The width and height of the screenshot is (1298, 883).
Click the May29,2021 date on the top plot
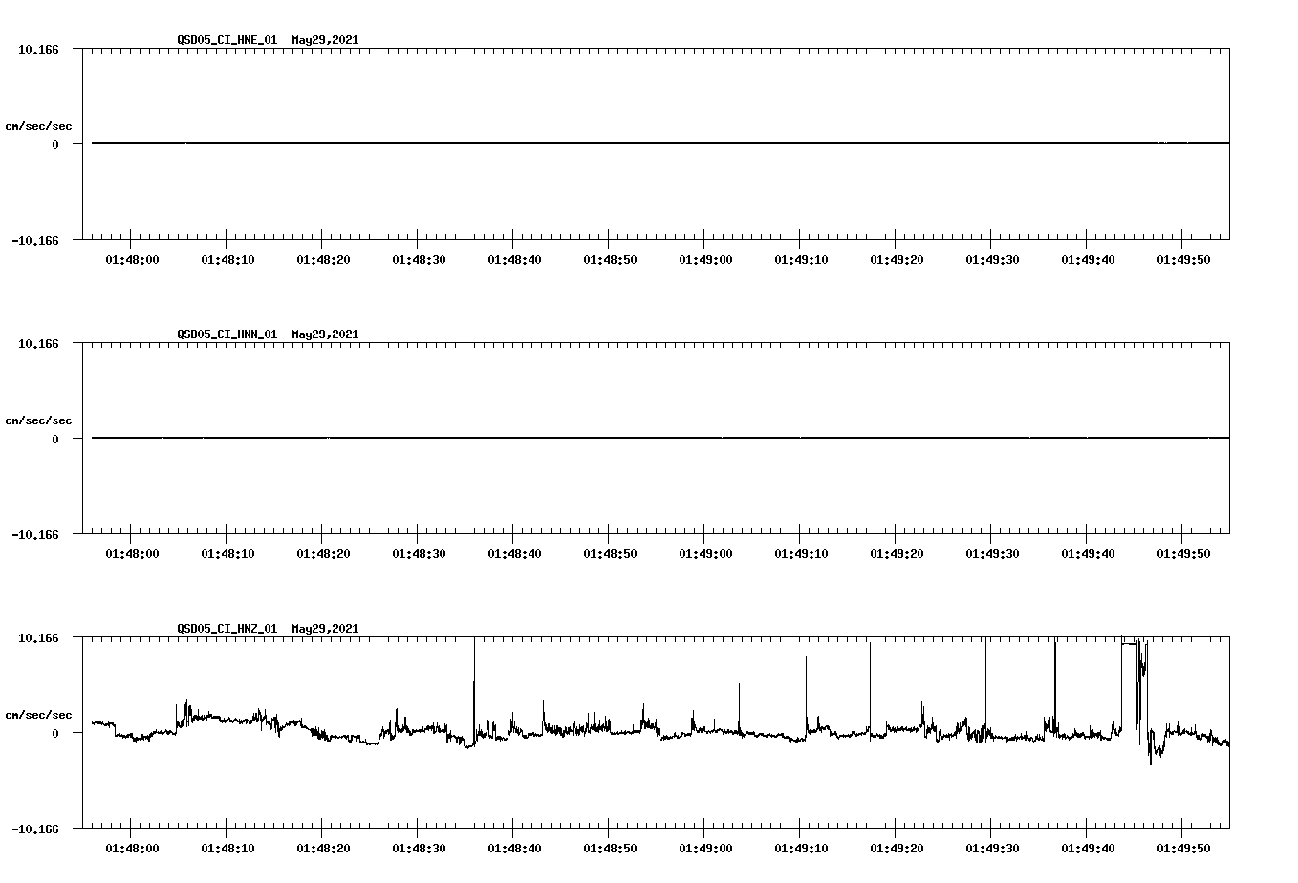pos(325,41)
